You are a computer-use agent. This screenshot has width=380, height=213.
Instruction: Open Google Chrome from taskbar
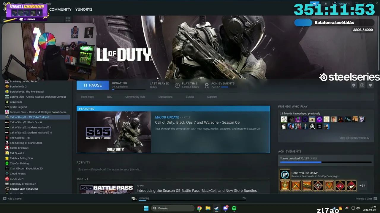click(199, 208)
